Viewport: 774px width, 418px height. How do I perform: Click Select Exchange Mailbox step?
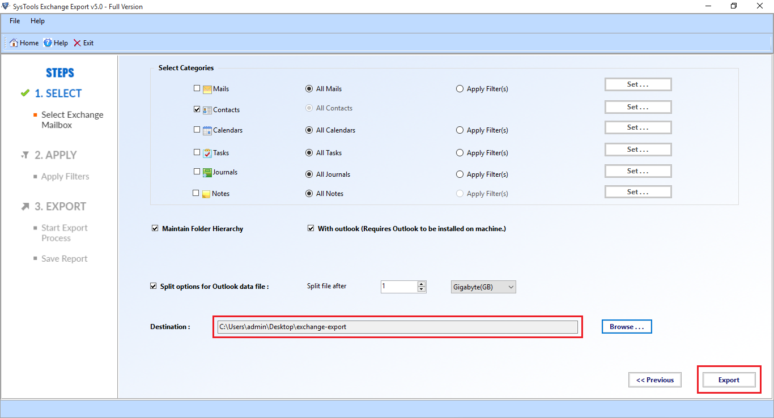[x=73, y=120]
